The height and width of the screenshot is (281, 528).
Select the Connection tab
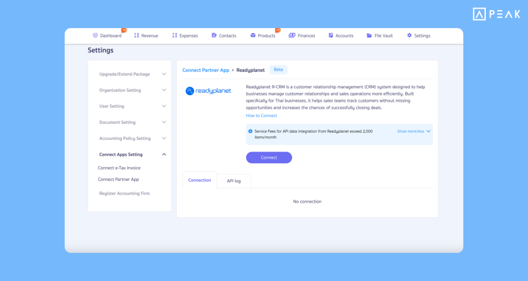pyautogui.click(x=199, y=180)
